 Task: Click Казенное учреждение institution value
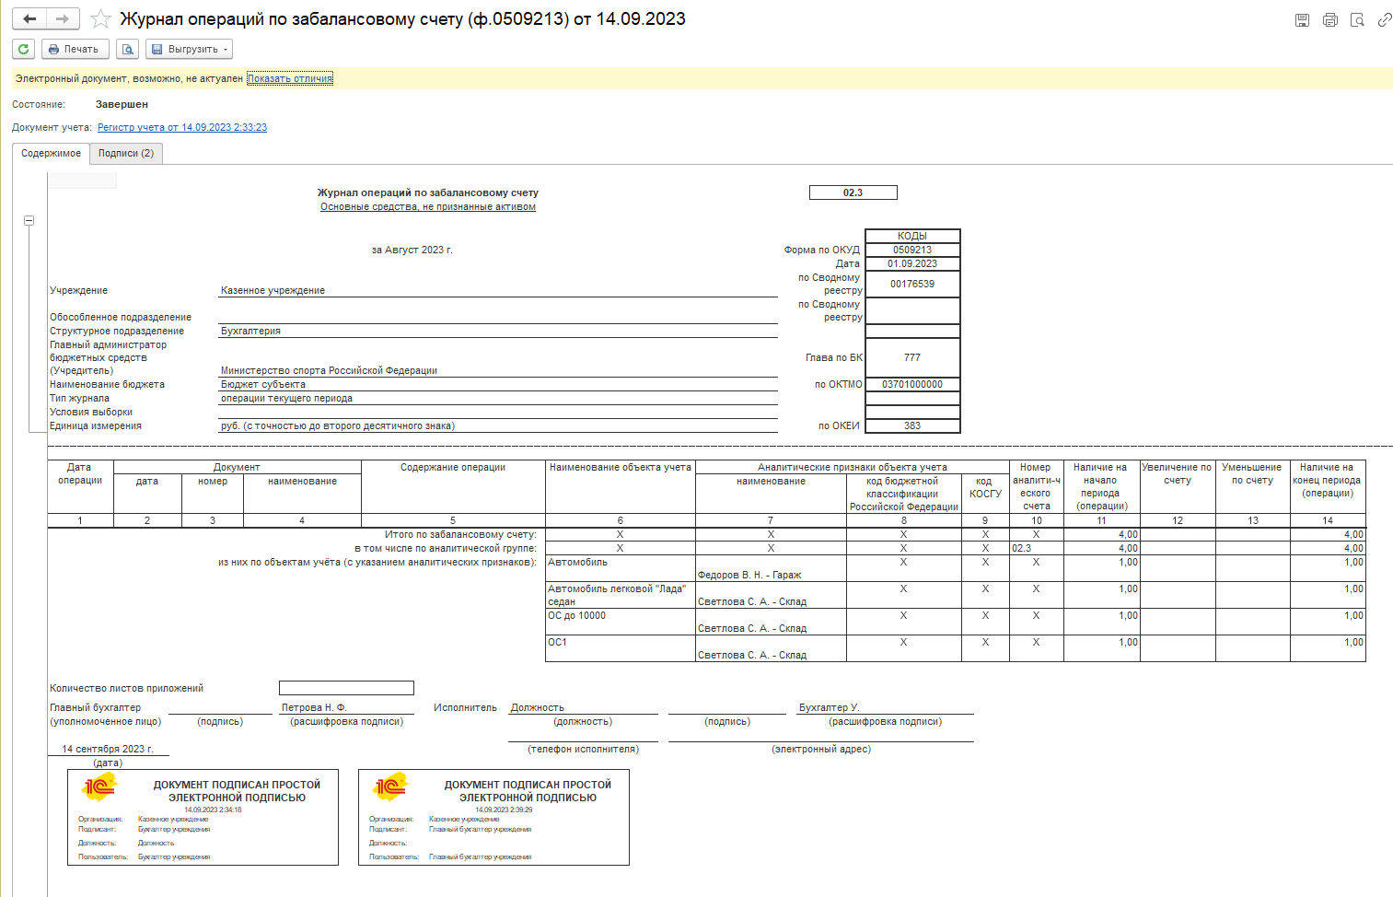click(273, 290)
